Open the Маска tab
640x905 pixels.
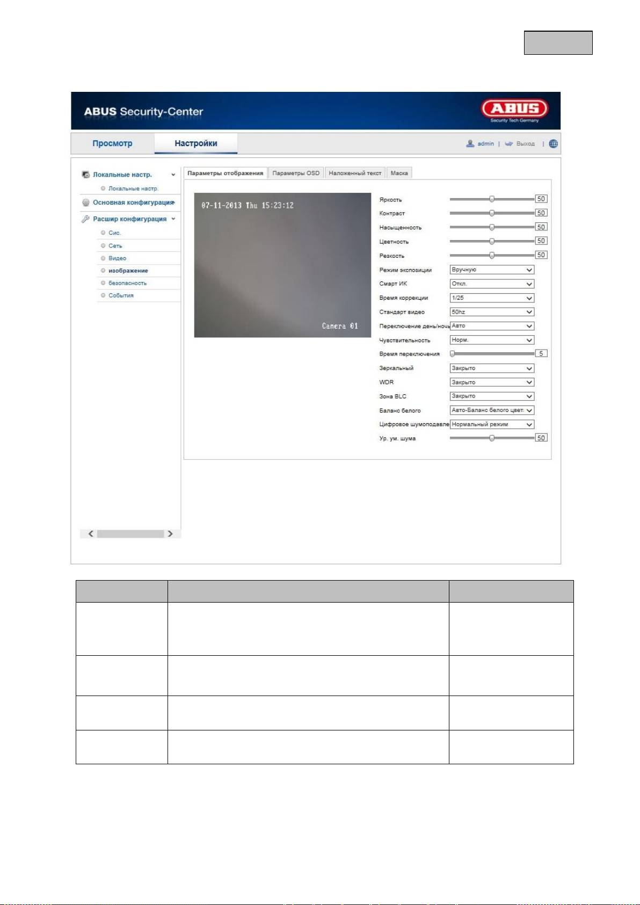(x=399, y=173)
